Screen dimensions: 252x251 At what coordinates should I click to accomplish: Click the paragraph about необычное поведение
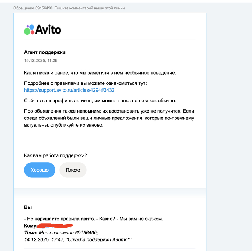pos(100,73)
